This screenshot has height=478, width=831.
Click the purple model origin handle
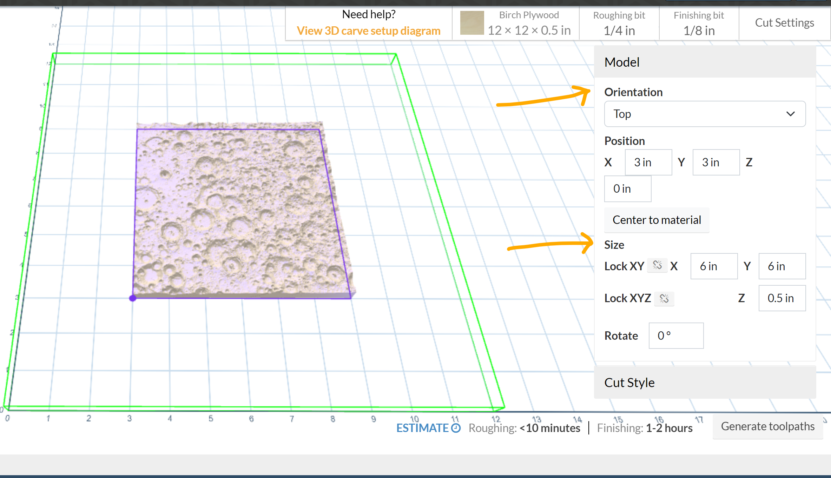click(x=133, y=298)
